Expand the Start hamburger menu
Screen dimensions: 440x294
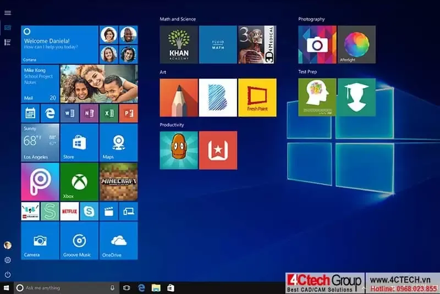[x=8, y=13]
